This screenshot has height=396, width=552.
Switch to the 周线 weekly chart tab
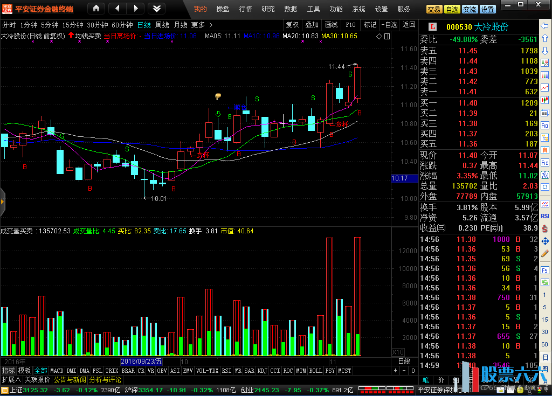(162, 25)
